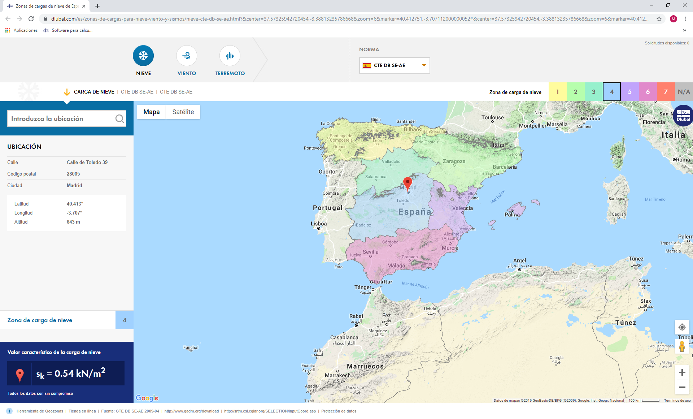Screen dimensions: 693x419
Task: Switch map to Satélite view
Action: coord(183,112)
